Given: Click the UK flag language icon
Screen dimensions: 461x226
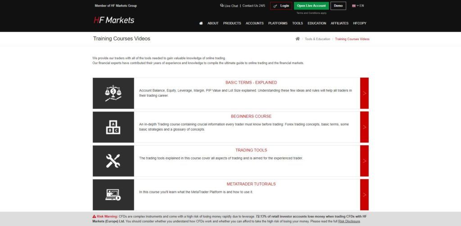Looking at the screenshot, I should tap(354, 5).
